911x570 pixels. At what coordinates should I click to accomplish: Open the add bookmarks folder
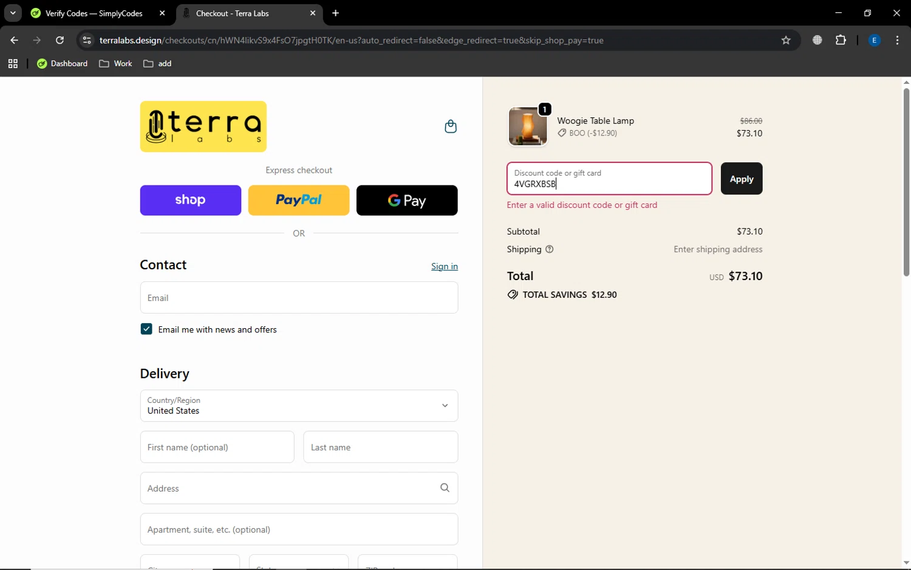[x=157, y=63]
